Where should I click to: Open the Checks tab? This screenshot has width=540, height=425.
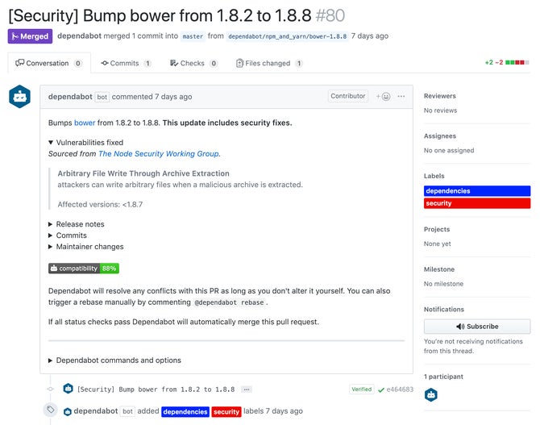[x=193, y=64]
